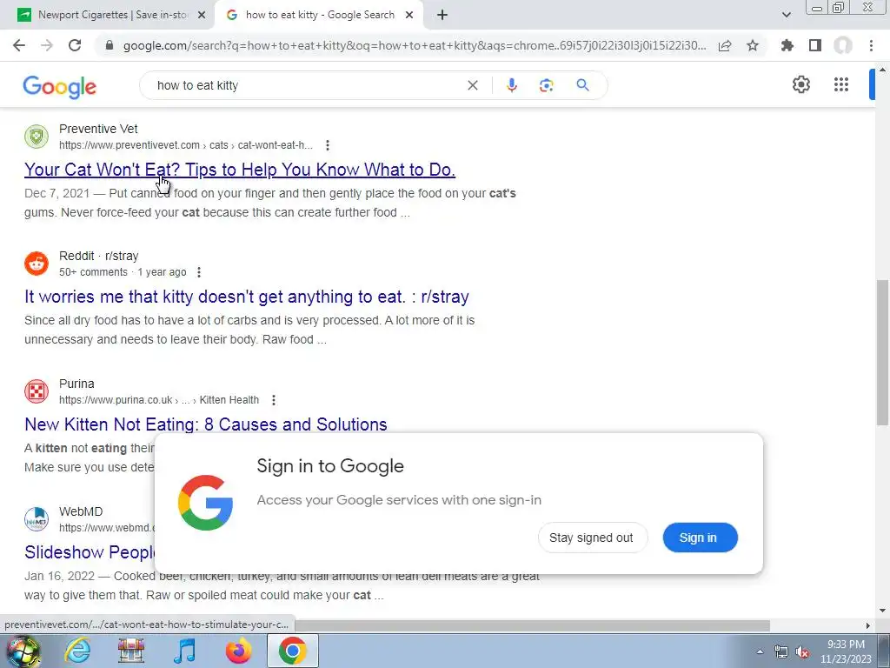
Task: Click the padlock site info icon
Action: coord(110,45)
